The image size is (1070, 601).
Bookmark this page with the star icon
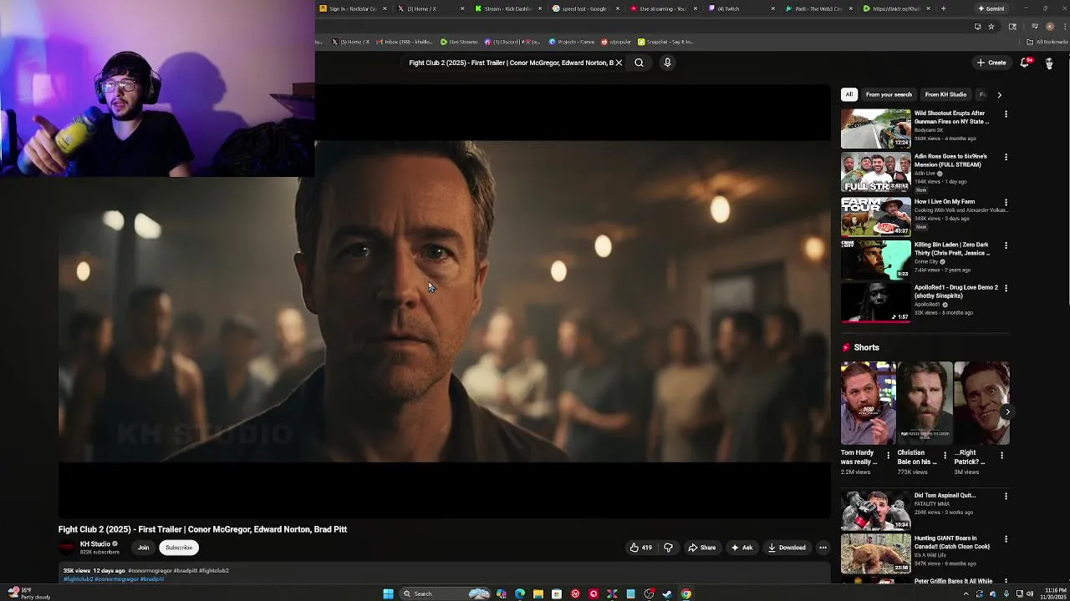[x=991, y=26]
